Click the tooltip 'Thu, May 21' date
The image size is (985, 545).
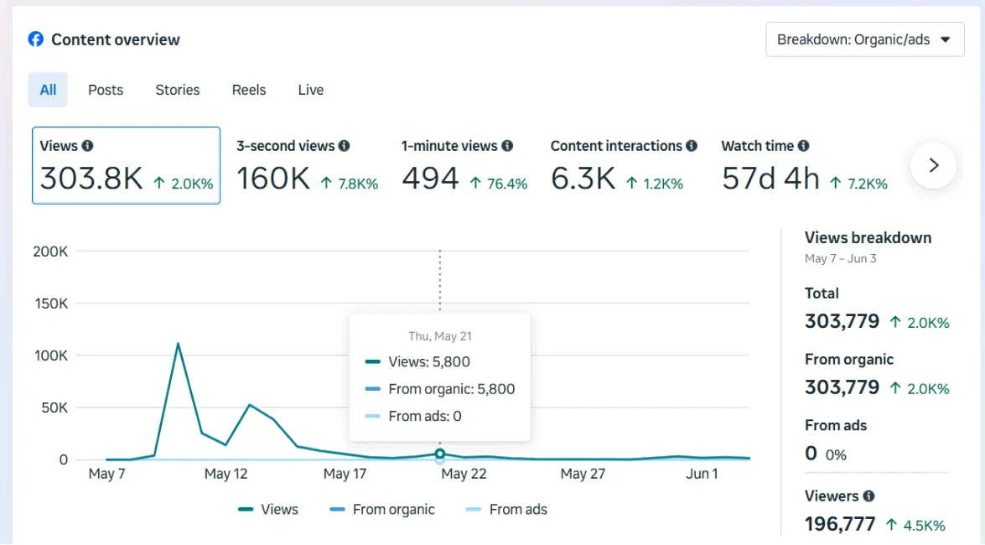pyautogui.click(x=440, y=336)
